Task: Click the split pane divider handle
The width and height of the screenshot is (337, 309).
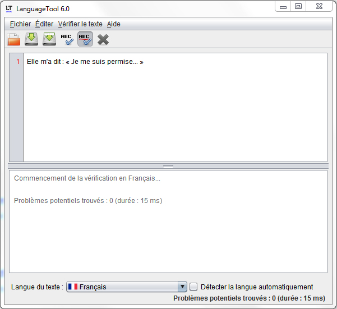Action: (168, 166)
